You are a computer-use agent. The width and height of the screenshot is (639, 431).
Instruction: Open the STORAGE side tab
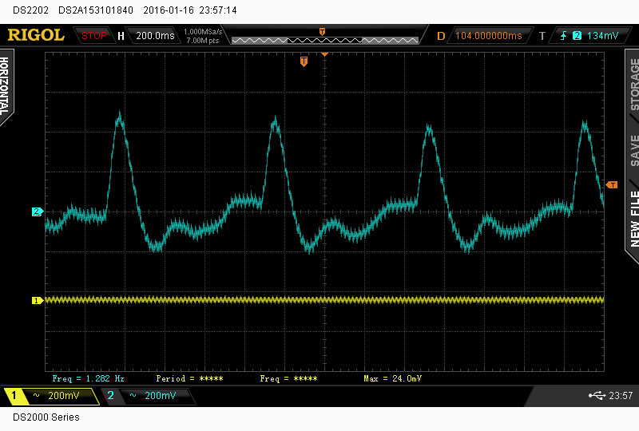pyautogui.click(x=634, y=85)
